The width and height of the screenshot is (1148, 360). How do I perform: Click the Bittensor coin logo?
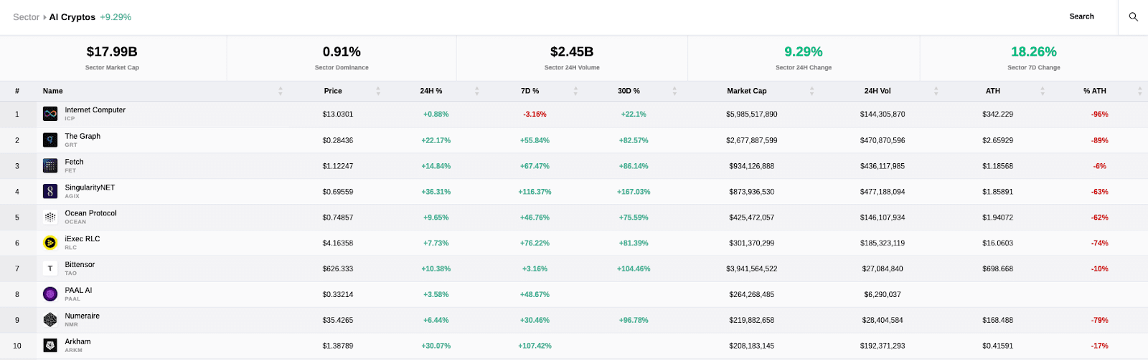50,268
